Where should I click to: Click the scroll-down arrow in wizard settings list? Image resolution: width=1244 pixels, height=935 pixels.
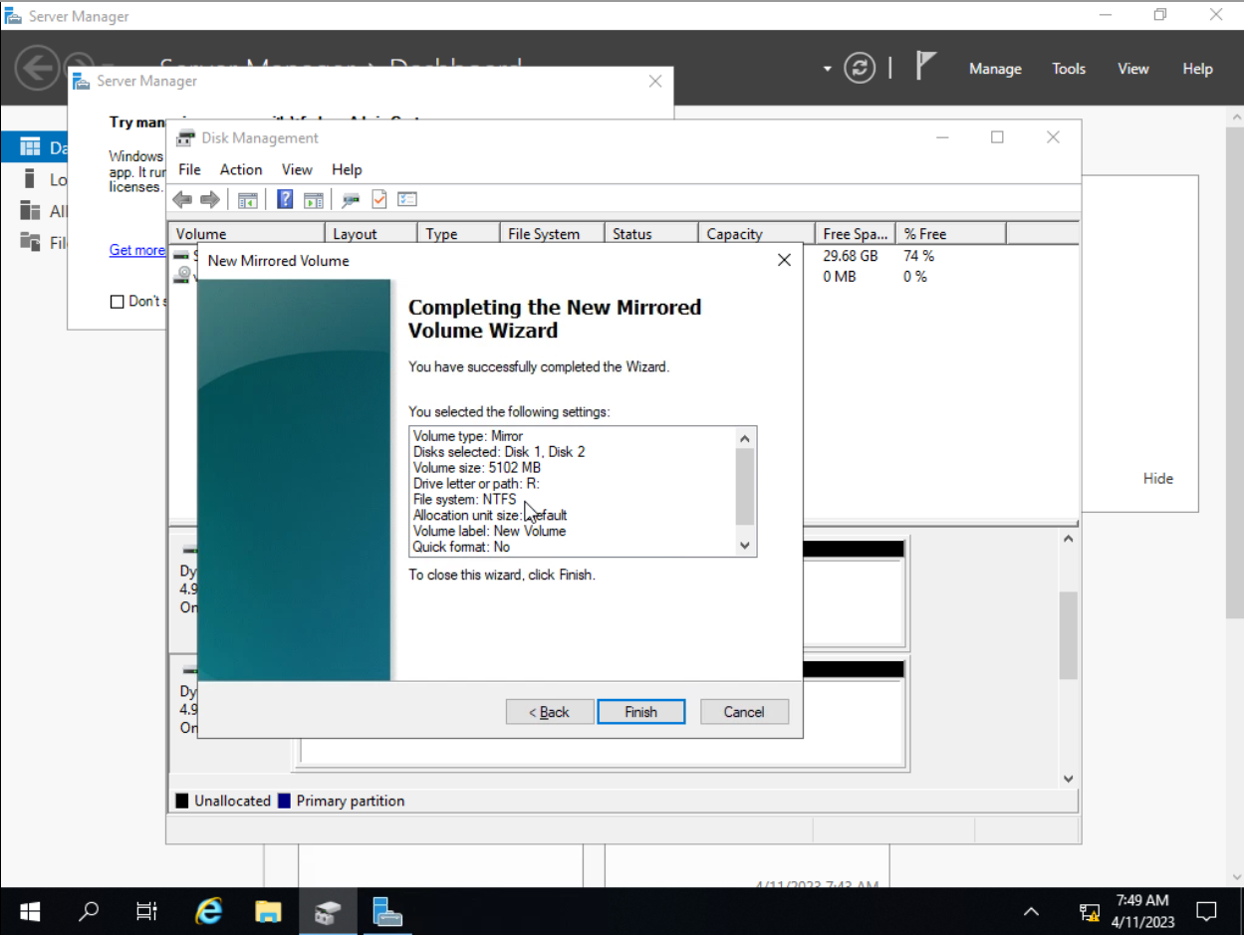coord(745,546)
